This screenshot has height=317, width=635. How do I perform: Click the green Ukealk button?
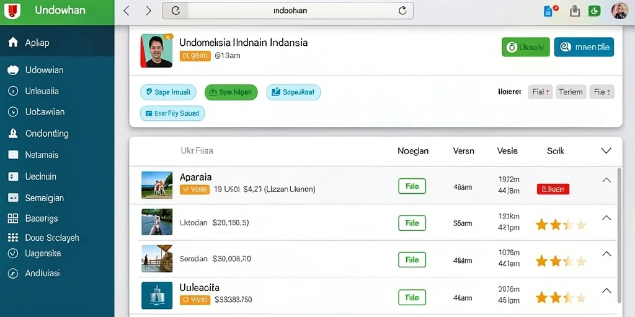pyautogui.click(x=526, y=47)
